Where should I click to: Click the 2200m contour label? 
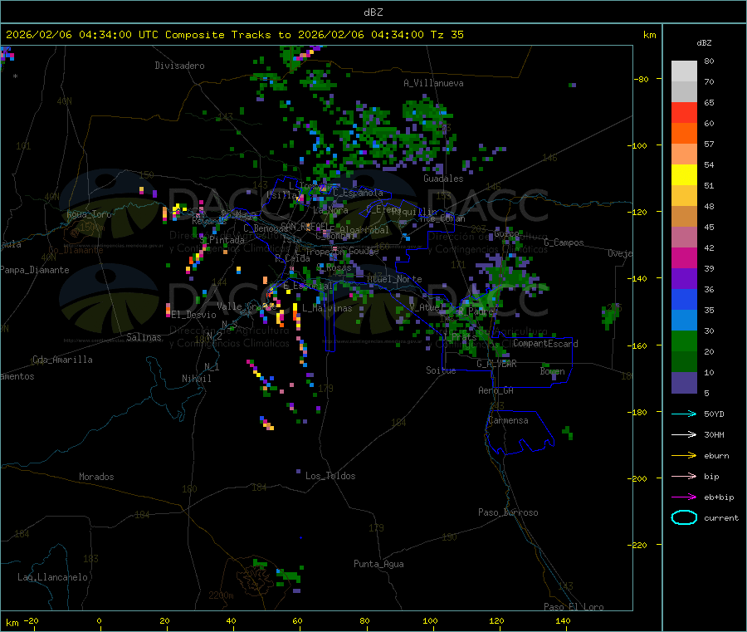point(221,595)
